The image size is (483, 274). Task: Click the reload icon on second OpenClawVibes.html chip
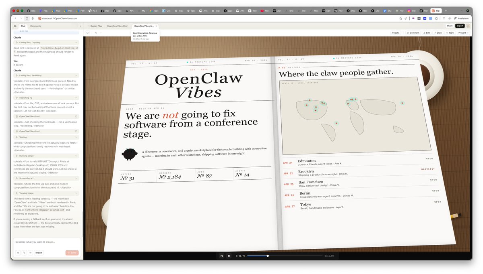point(76,131)
